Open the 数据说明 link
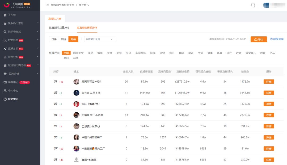Viewport: 287px width, 165px height. pos(277,39)
